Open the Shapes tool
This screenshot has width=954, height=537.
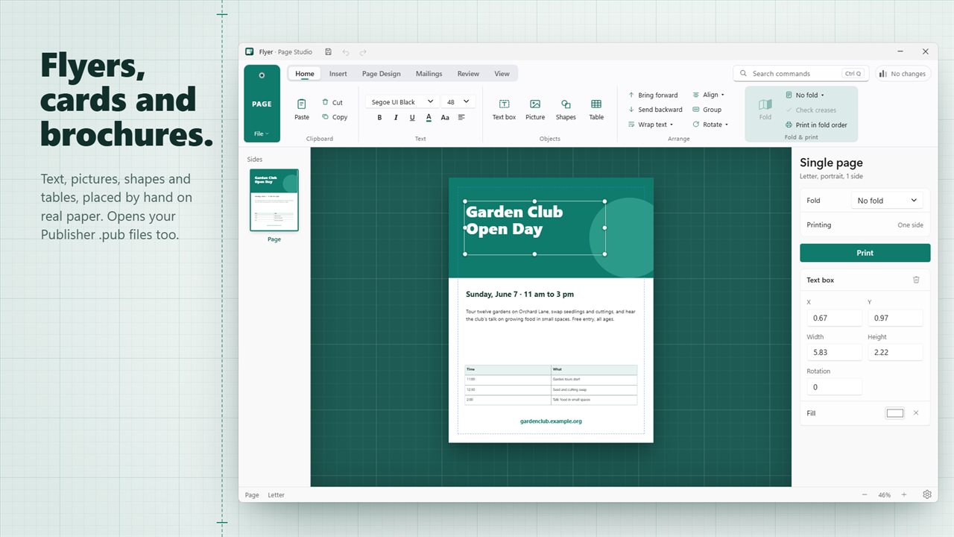(x=566, y=109)
